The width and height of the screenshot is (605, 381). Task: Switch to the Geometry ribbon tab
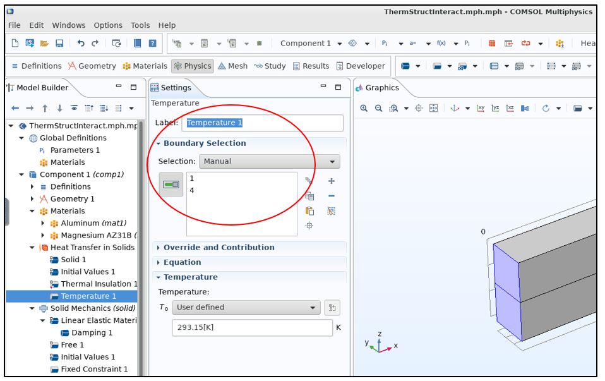coord(92,66)
